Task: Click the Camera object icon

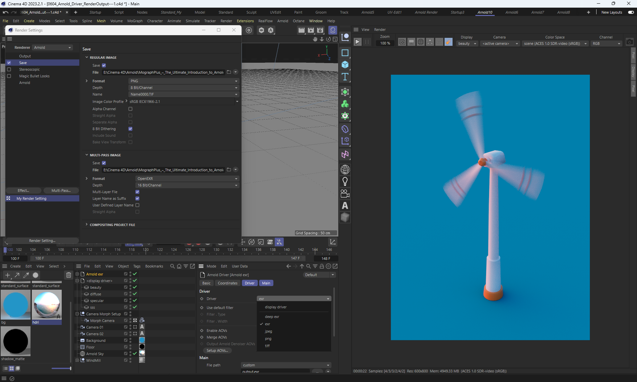Action: (x=345, y=193)
